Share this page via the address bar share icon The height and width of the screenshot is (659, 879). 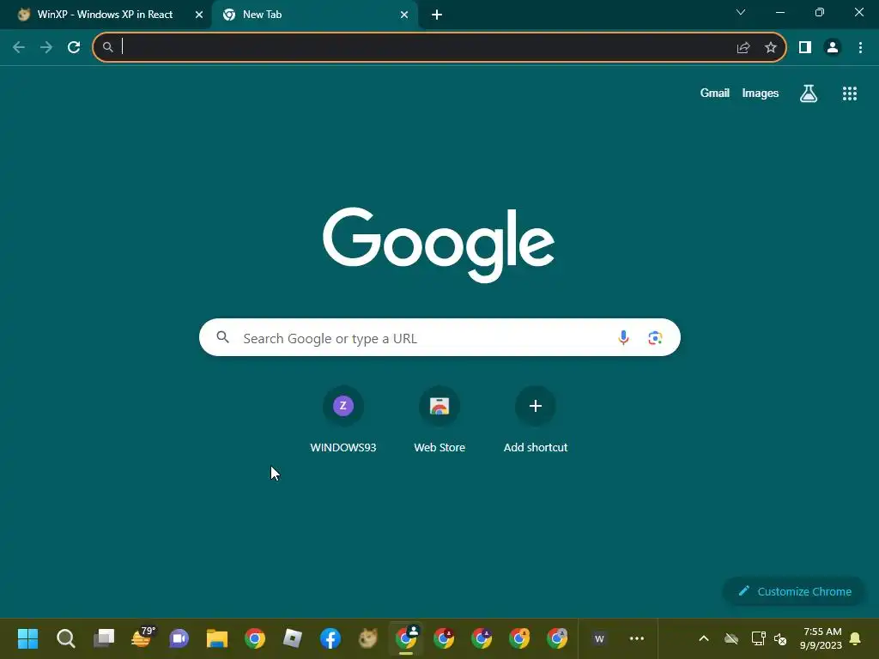743,48
